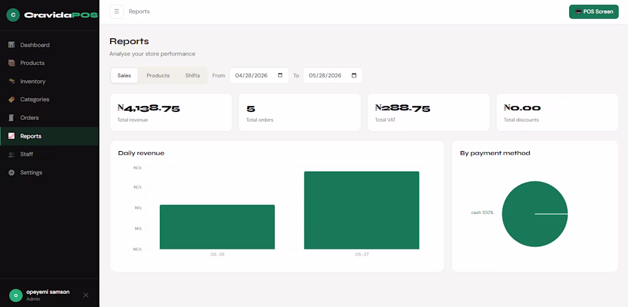Click the ₦3k y-axis label

click(138, 168)
